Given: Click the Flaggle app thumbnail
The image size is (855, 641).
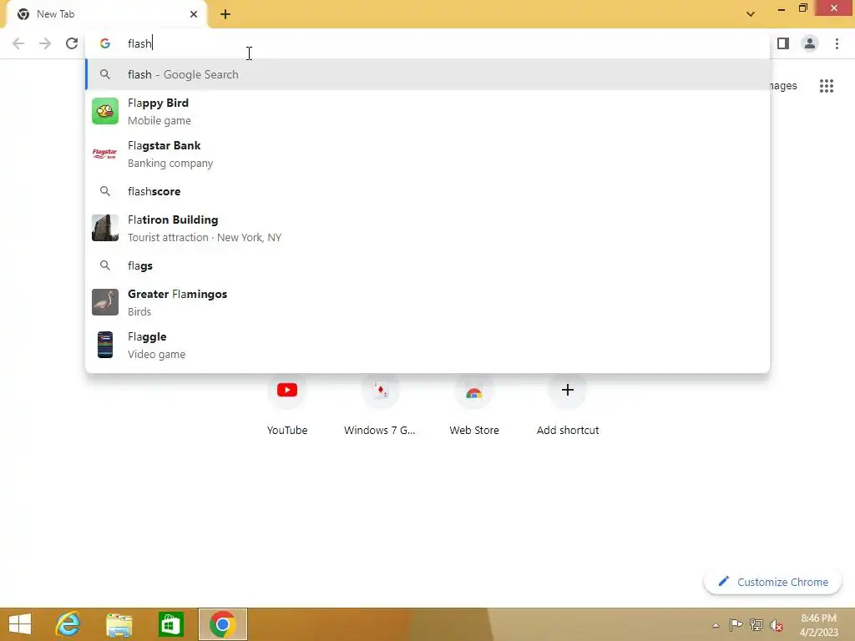Looking at the screenshot, I should click(105, 345).
